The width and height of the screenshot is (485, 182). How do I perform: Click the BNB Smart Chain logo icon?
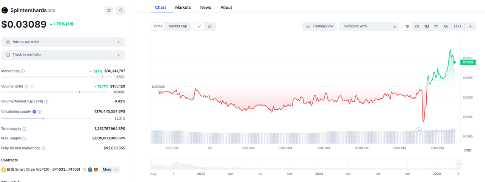coord(3,170)
